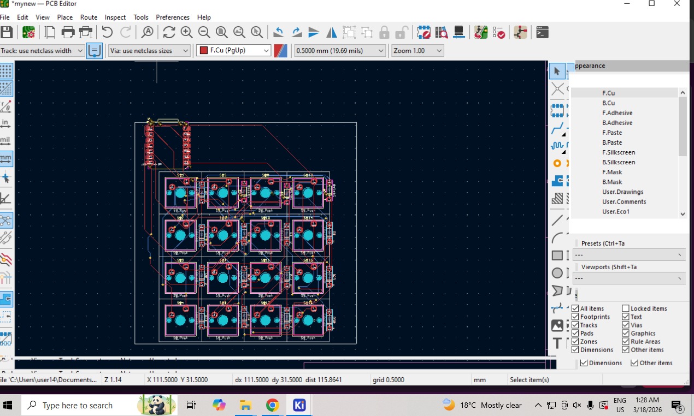Click the Undo arrow icon
Image resolution: width=694 pixels, height=416 pixels.
(x=107, y=32)
